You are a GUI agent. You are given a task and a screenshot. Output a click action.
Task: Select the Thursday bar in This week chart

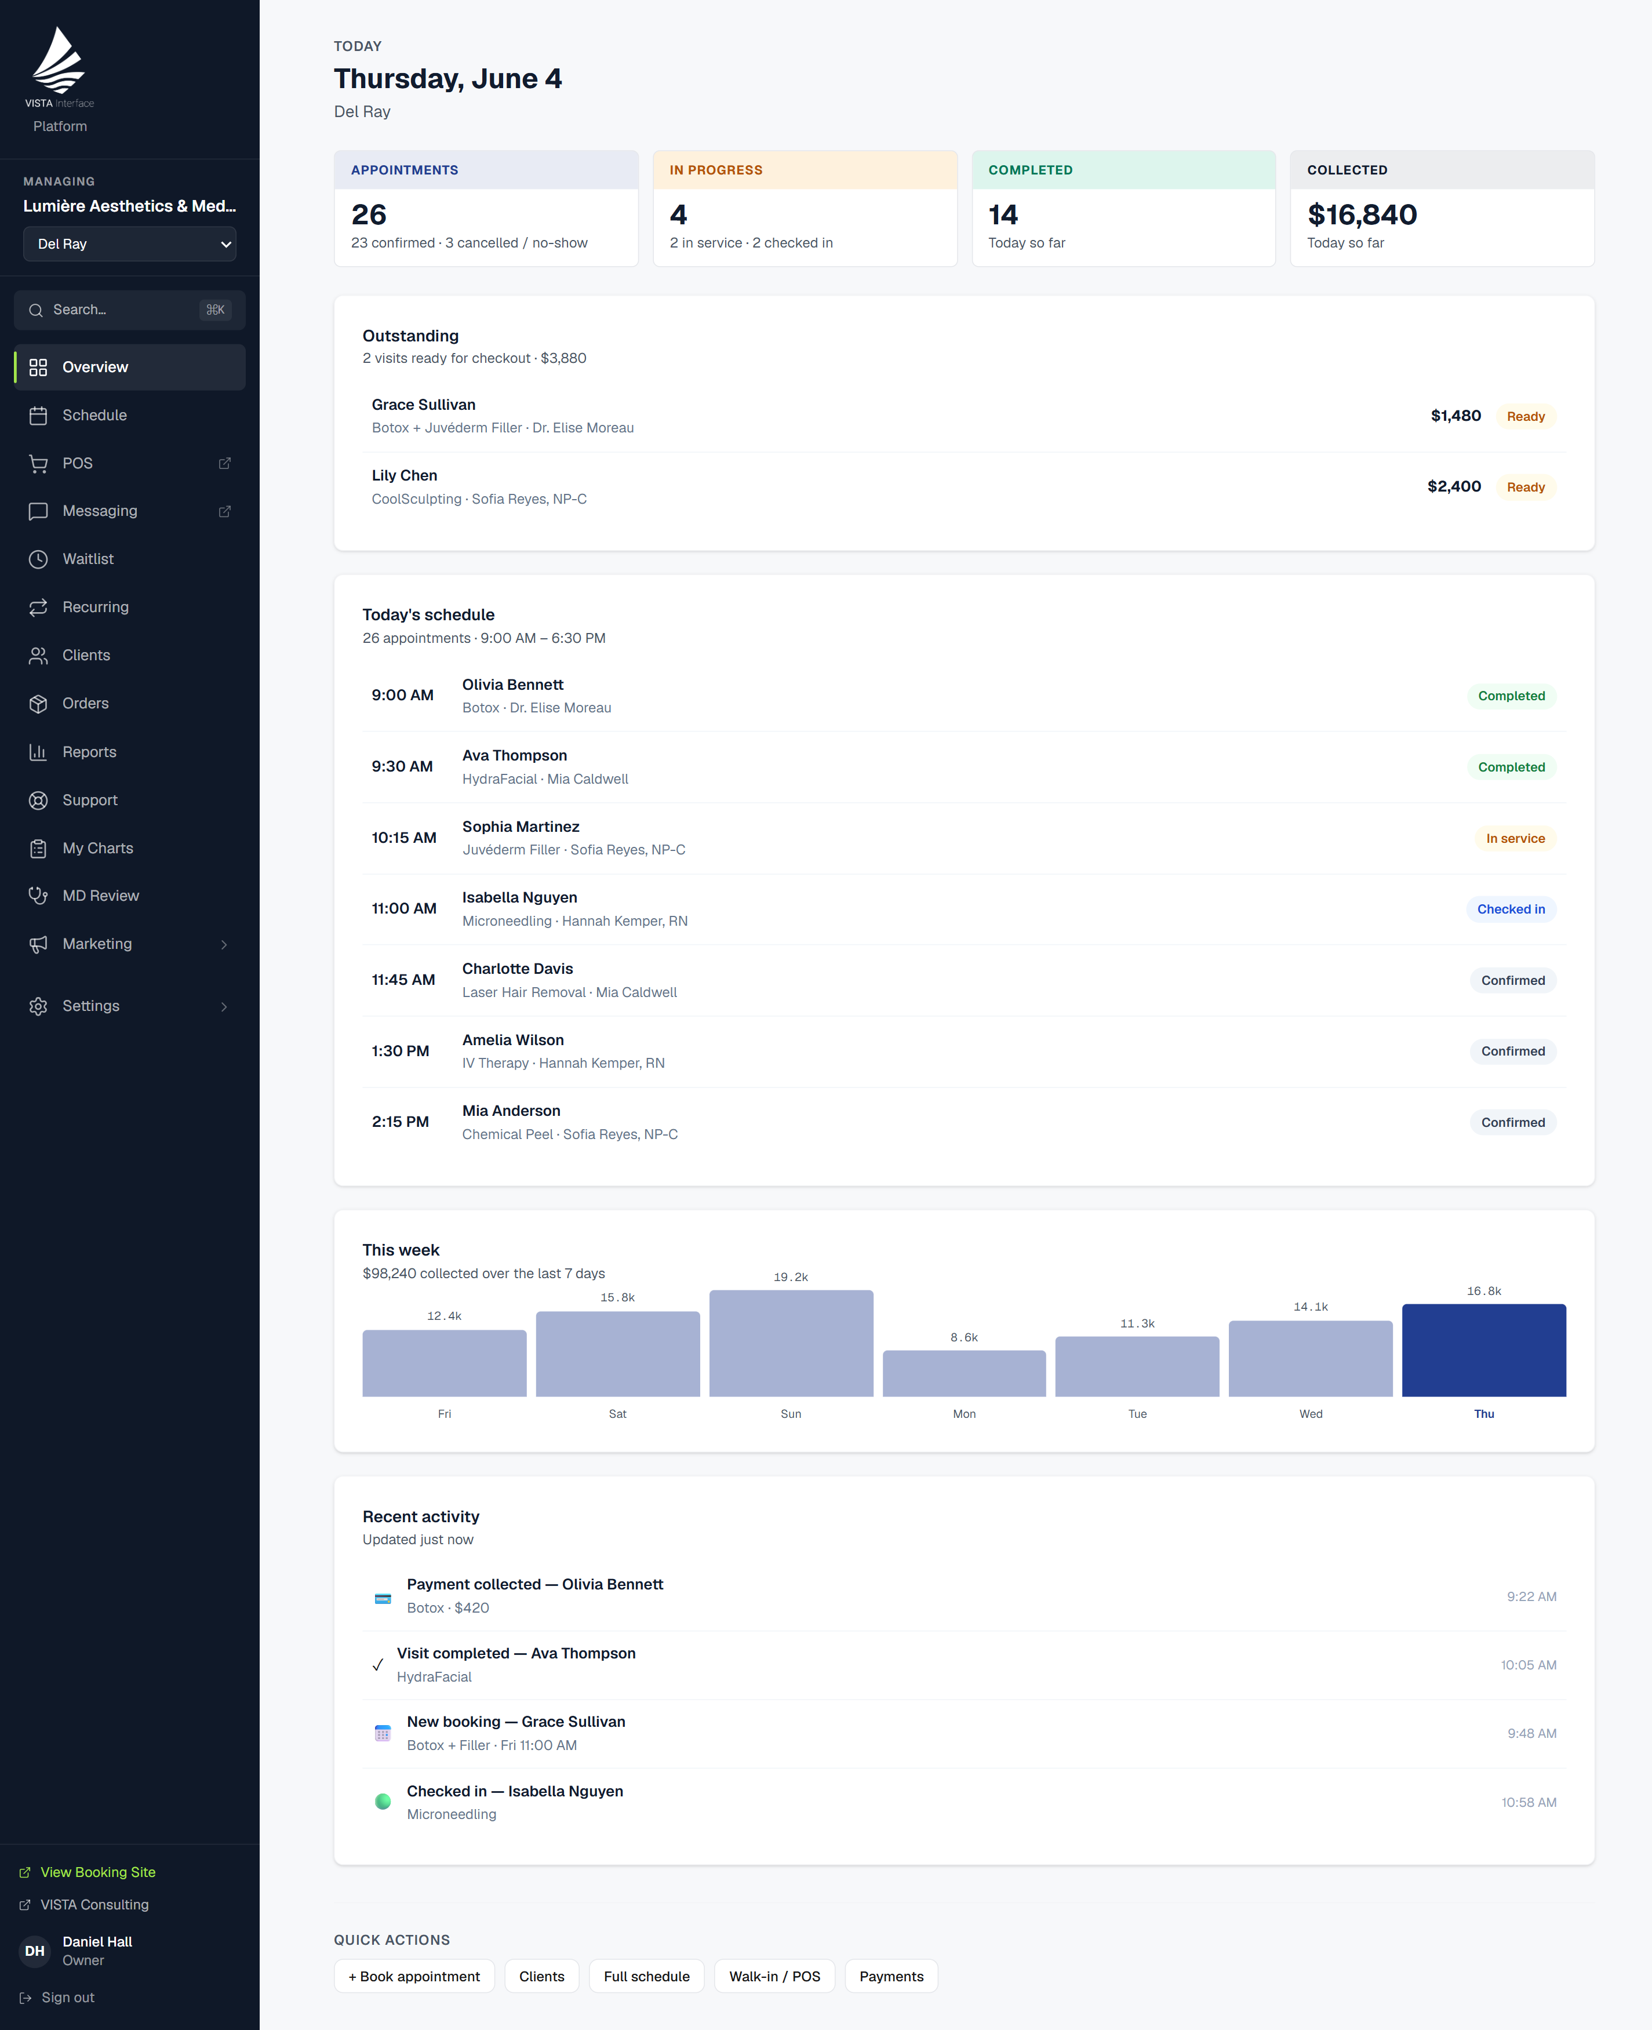pyautogui.click(x=1483, y=1351)
